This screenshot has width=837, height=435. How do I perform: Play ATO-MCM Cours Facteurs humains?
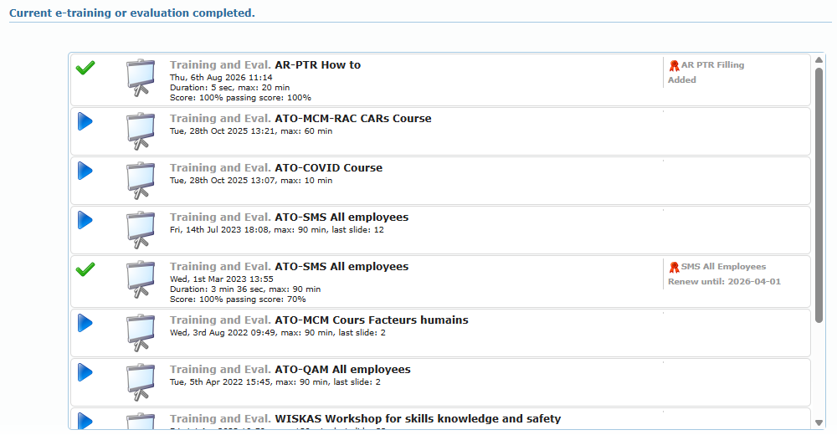[x=85, y=323]
